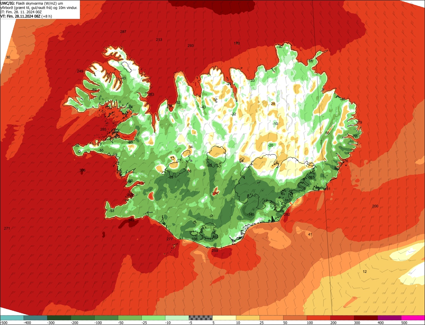This screenshot has width=425, height=325.
Task: Click the -25 to -10 light green legend swatch
Action: [x=153, y=318]
